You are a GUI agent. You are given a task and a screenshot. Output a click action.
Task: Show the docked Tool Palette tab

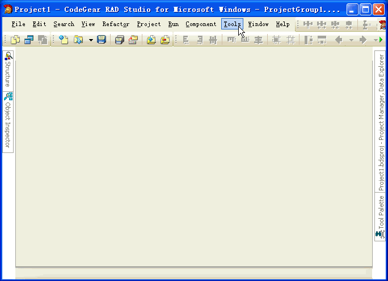380,216
